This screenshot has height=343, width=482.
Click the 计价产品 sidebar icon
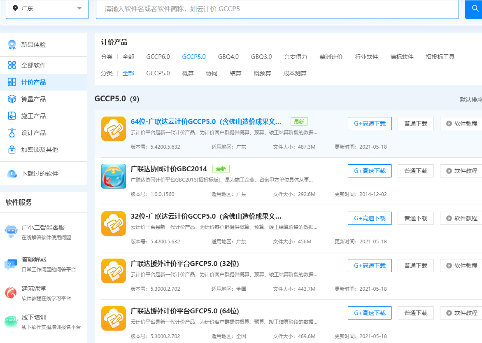[12, 82]
